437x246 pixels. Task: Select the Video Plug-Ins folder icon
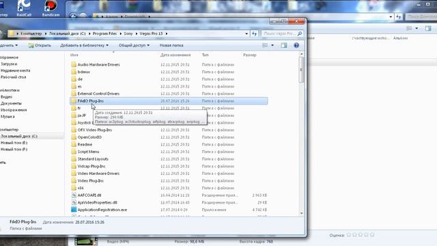click(x=74, y=180)
